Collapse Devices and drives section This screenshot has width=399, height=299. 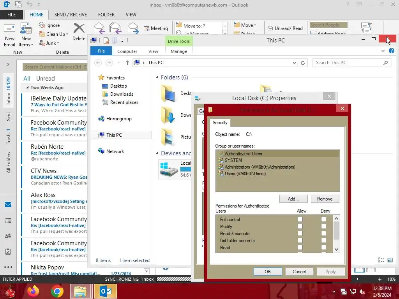(x=157, y=153)
